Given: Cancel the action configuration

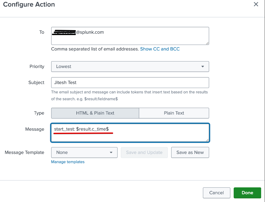Looking at the screenshot, I should [x=216, y=193].
